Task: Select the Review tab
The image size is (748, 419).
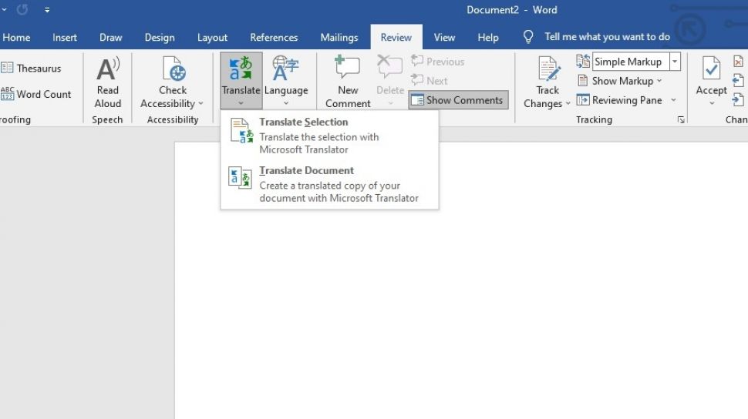Action: [x=396, y=37]
